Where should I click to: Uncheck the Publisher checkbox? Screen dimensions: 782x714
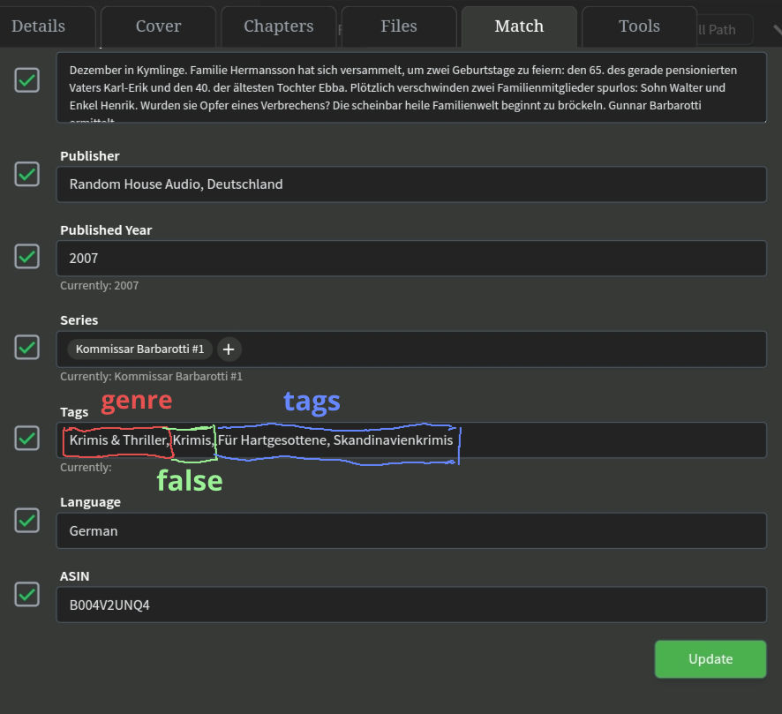(26, 175)
